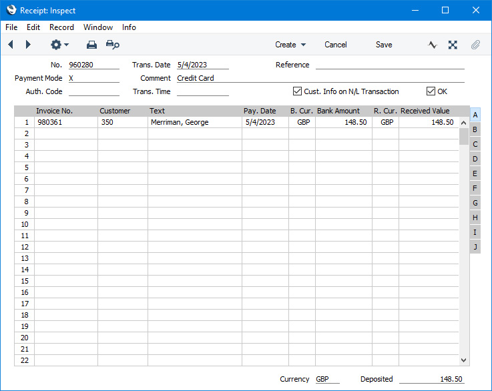The width and height of the screenshot is (492, 391).
Task: Select Pay. Date 5/4/2023 cell
Action: tap(265, 122)
